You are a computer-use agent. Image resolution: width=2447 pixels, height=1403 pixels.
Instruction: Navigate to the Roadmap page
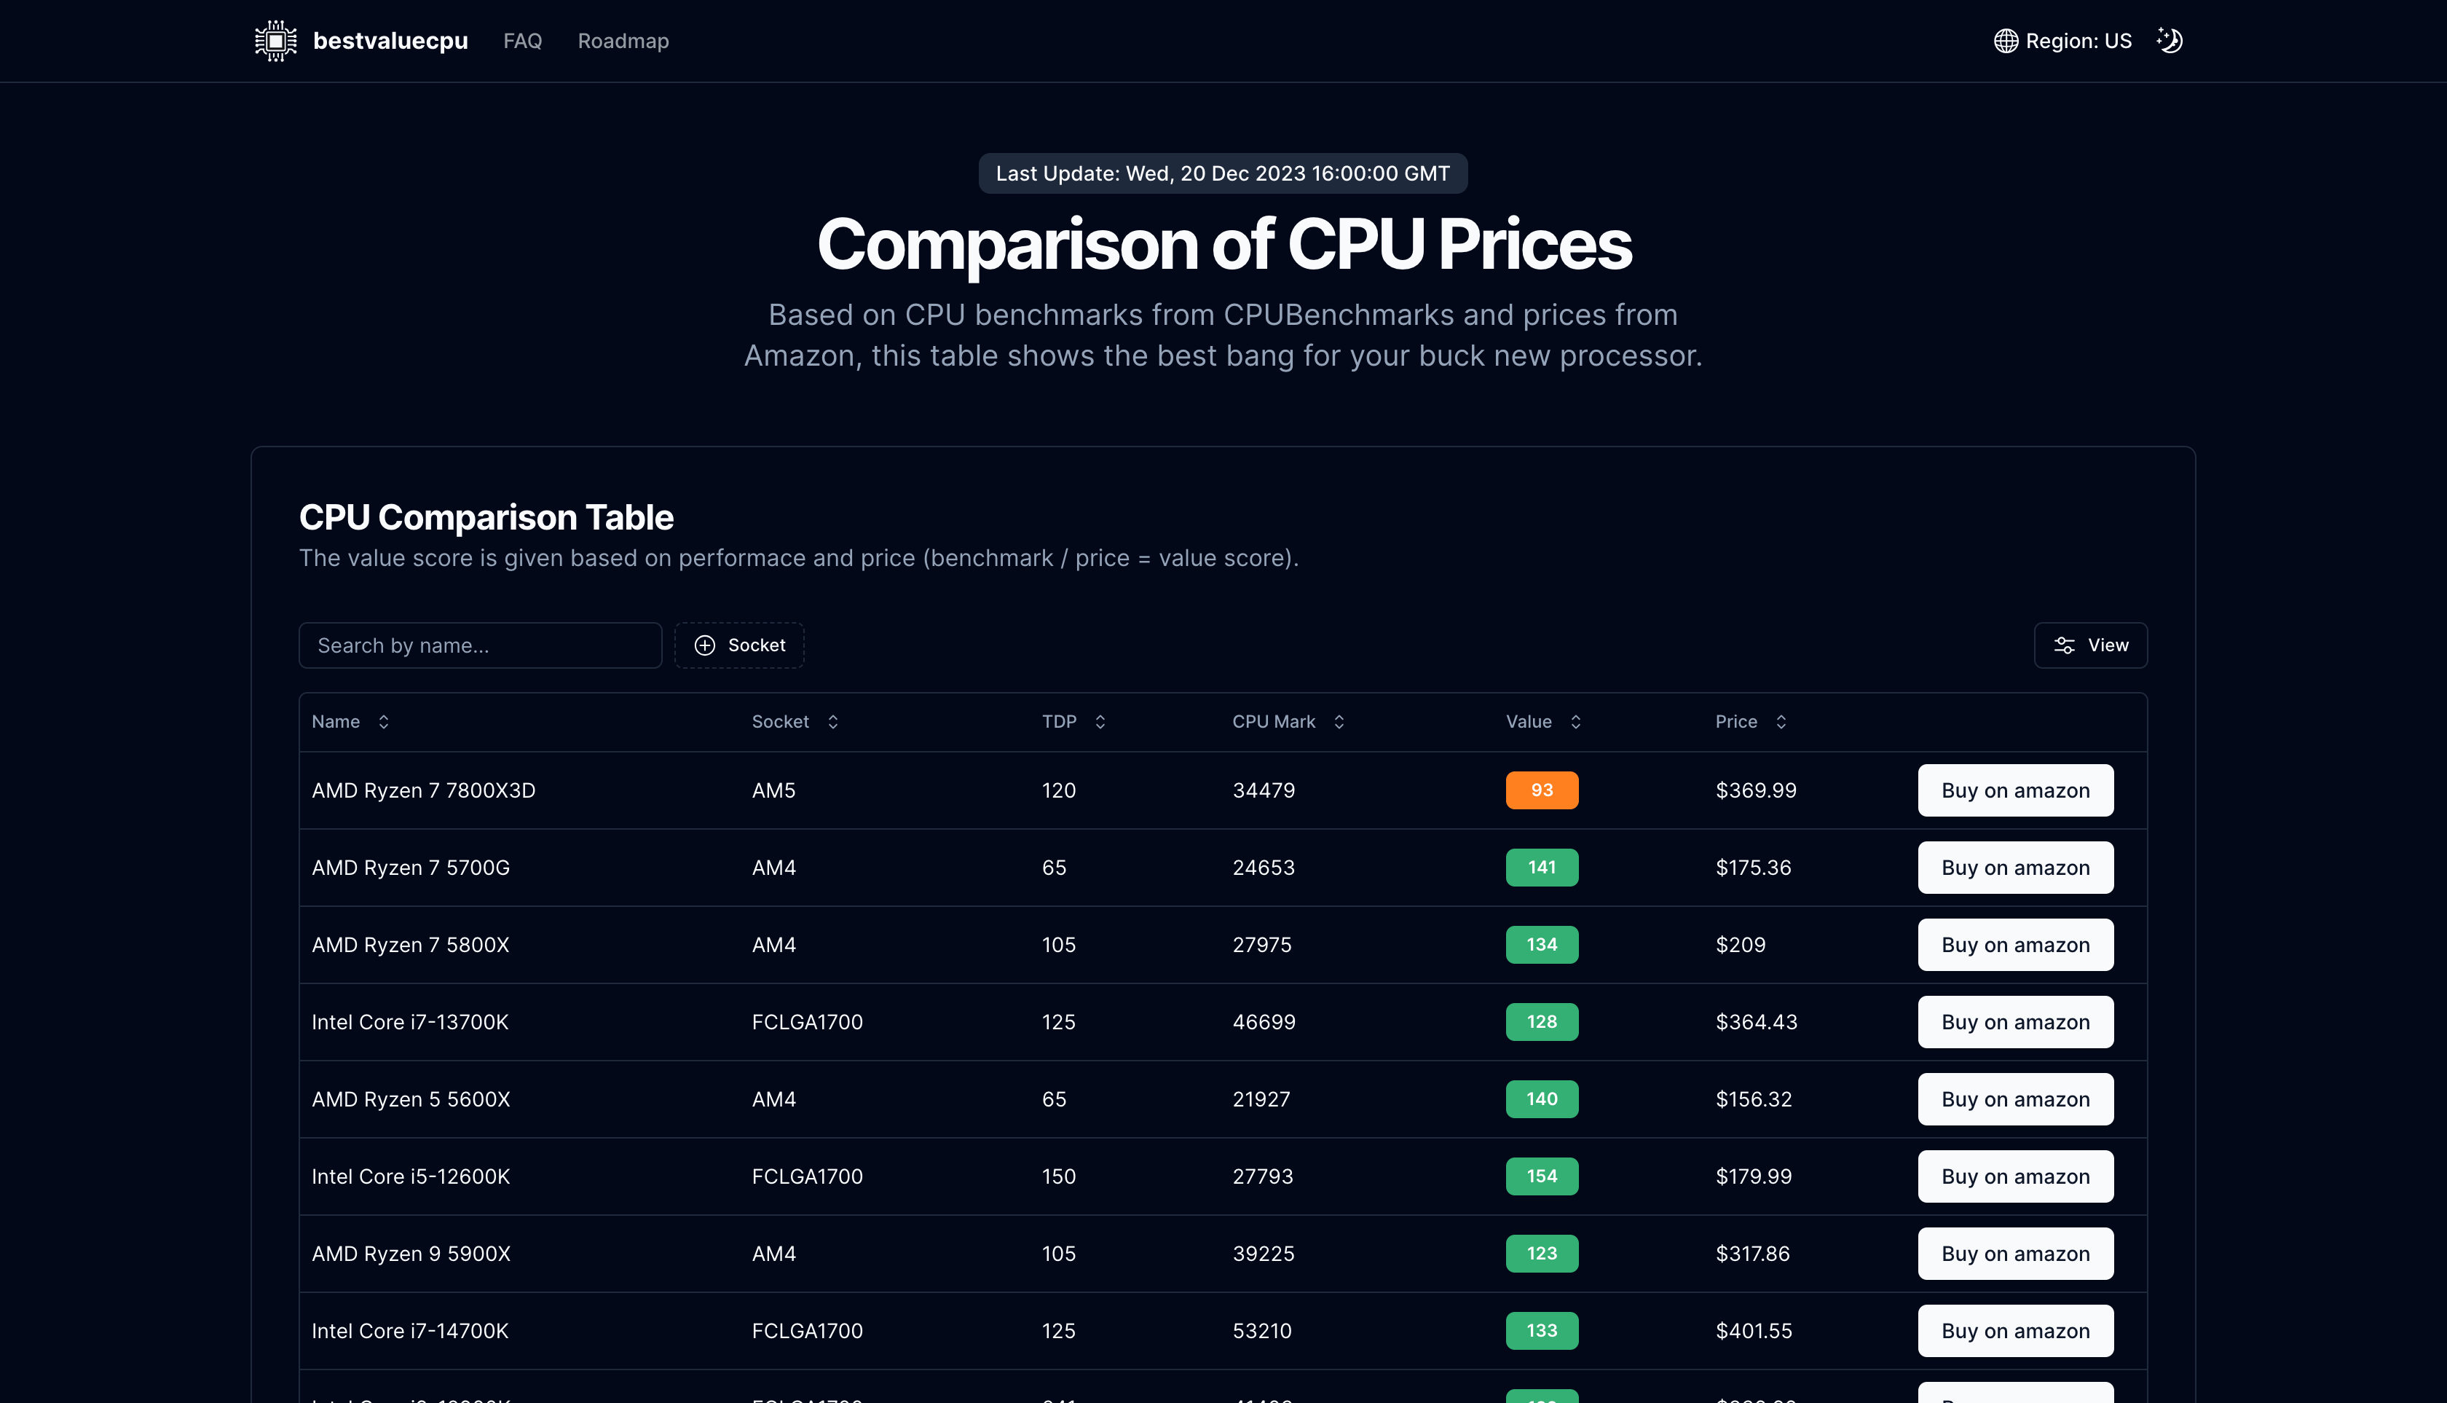[623, 41]
